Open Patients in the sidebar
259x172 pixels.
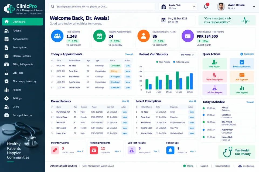pos(22,31)
